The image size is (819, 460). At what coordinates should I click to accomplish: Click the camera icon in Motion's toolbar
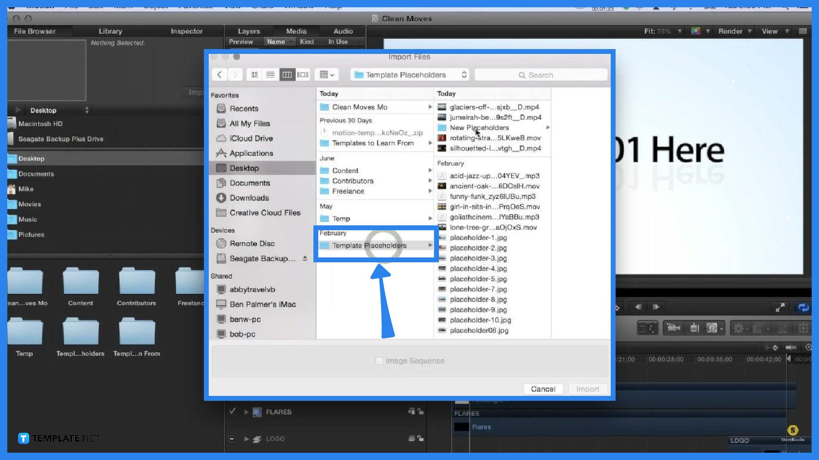click(x=673, y=328)
